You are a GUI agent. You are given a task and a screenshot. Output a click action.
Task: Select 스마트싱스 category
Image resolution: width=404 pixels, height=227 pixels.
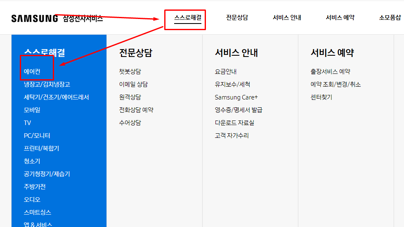pos(38,213)
